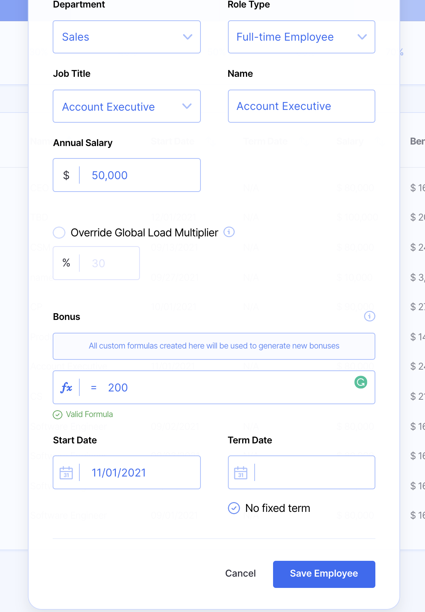Viewport: 425px width, 612px height.
Task: Click the Annual Salary value 50,000
Action: click(x=139, y=175)
